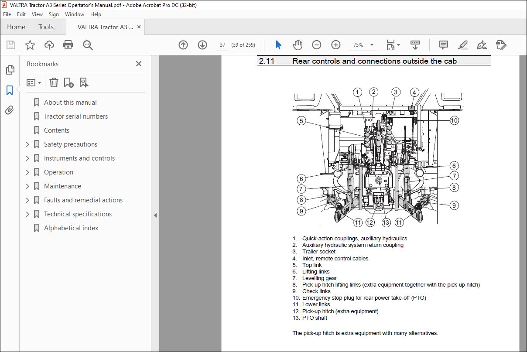The height and width of the screenshot is (352, 527).
Task: Open the zoom level 75% dropdown
Action: (x=372, y=45)
